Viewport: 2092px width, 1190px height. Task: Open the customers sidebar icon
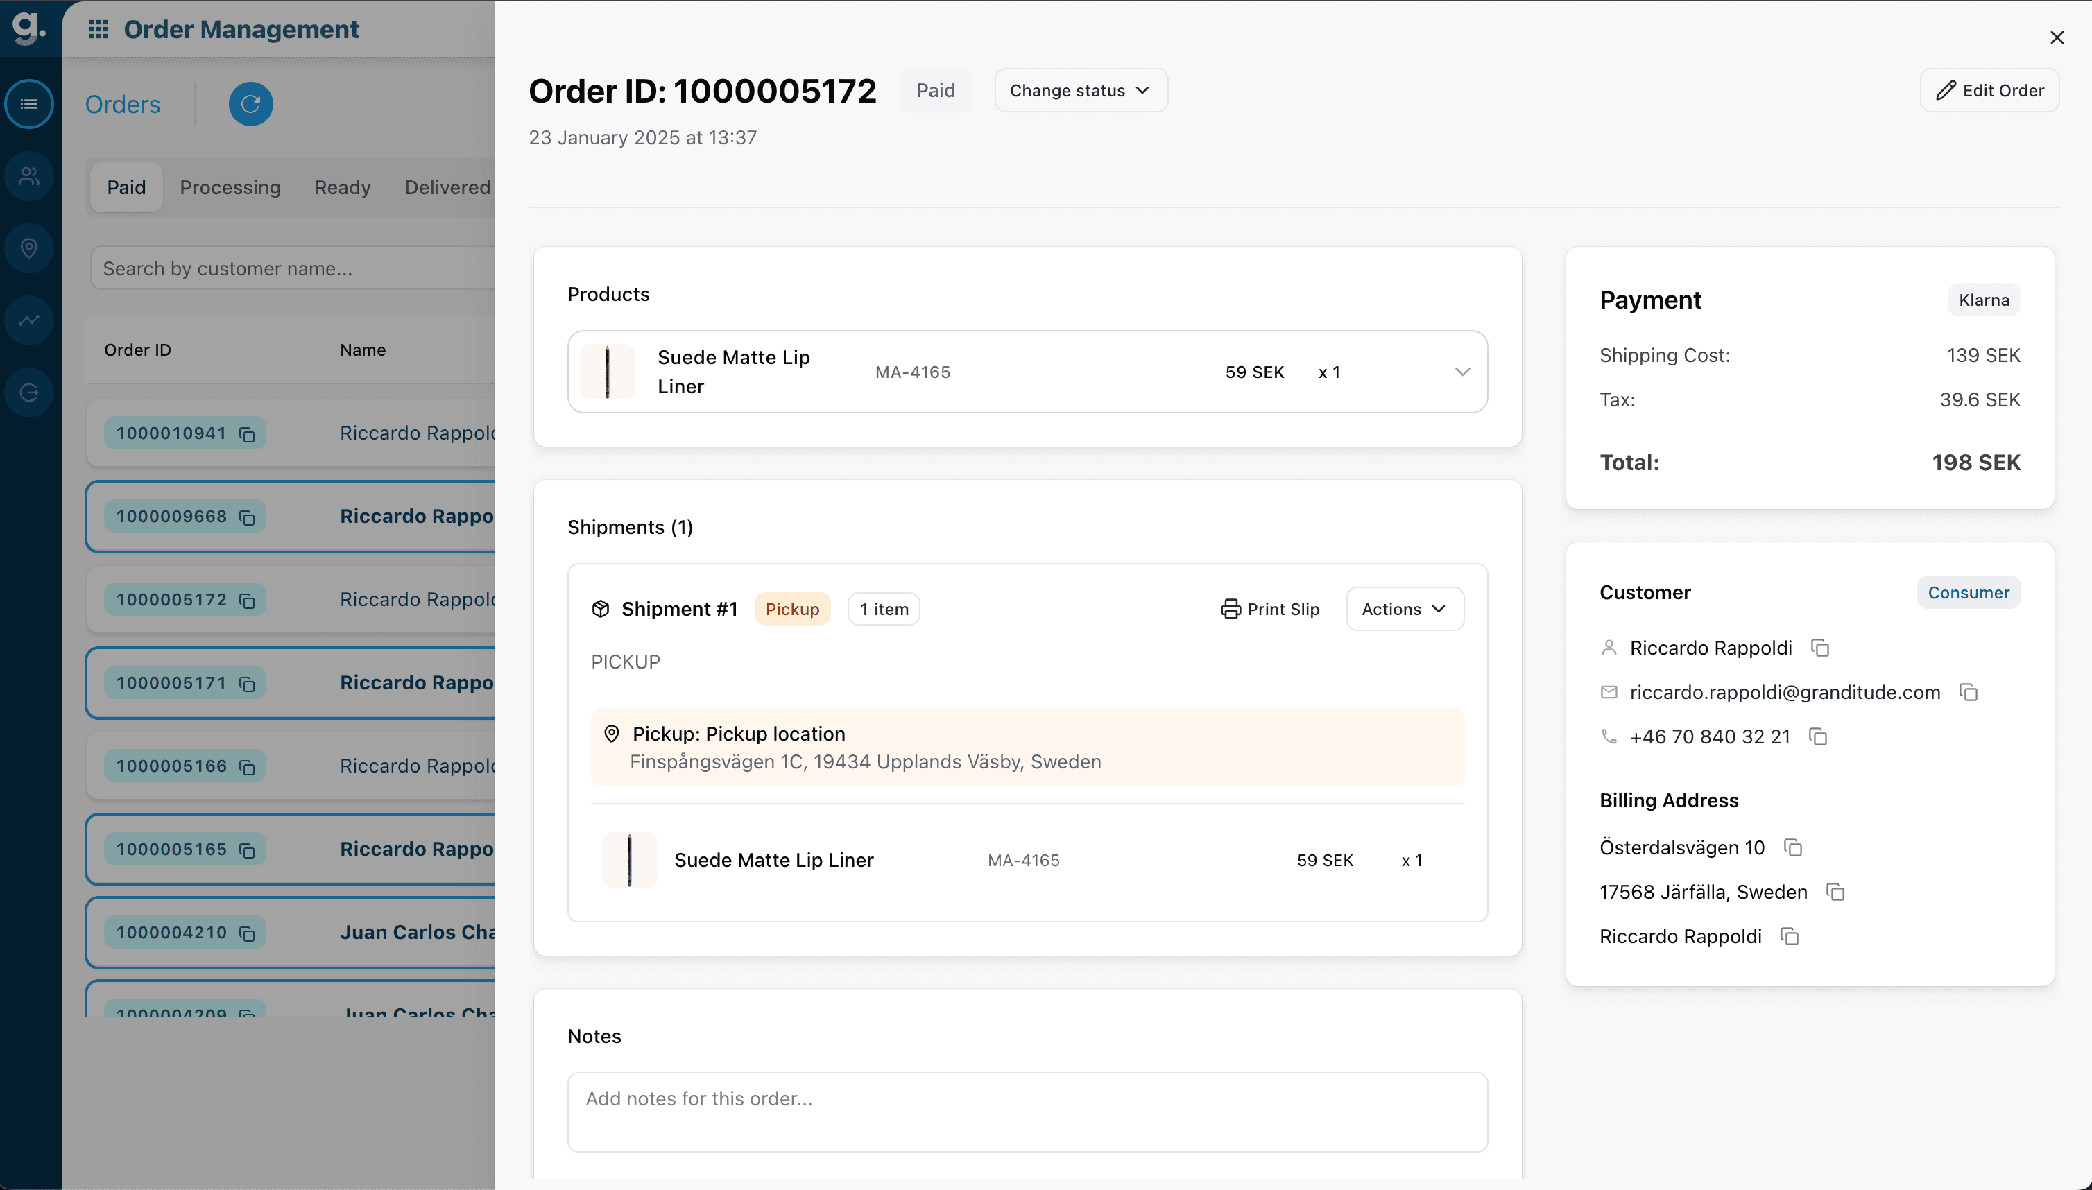coord(29,175)
